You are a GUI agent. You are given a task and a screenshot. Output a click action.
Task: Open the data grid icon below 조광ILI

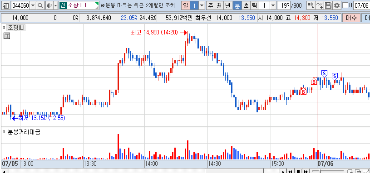(x=7, y=36)
